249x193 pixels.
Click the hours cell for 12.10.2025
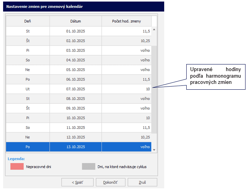pyautogui.click(x=126, y=137)
